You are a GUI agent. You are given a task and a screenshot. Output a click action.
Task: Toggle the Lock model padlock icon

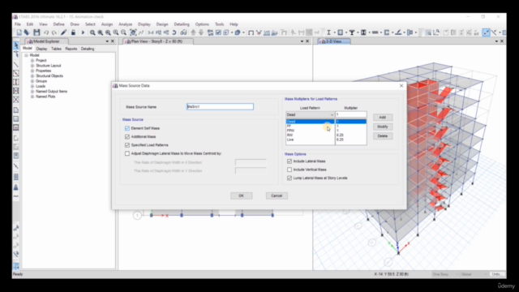73,32
